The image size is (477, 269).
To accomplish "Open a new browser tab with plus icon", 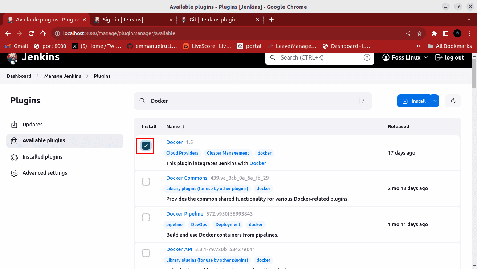I will click(272, 20).
